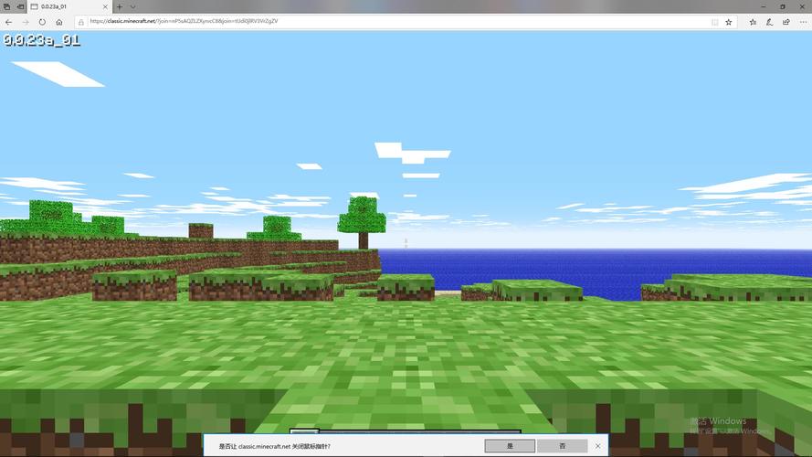
Task: Click the classic.minecraft.net address bar
Action: 365,22
